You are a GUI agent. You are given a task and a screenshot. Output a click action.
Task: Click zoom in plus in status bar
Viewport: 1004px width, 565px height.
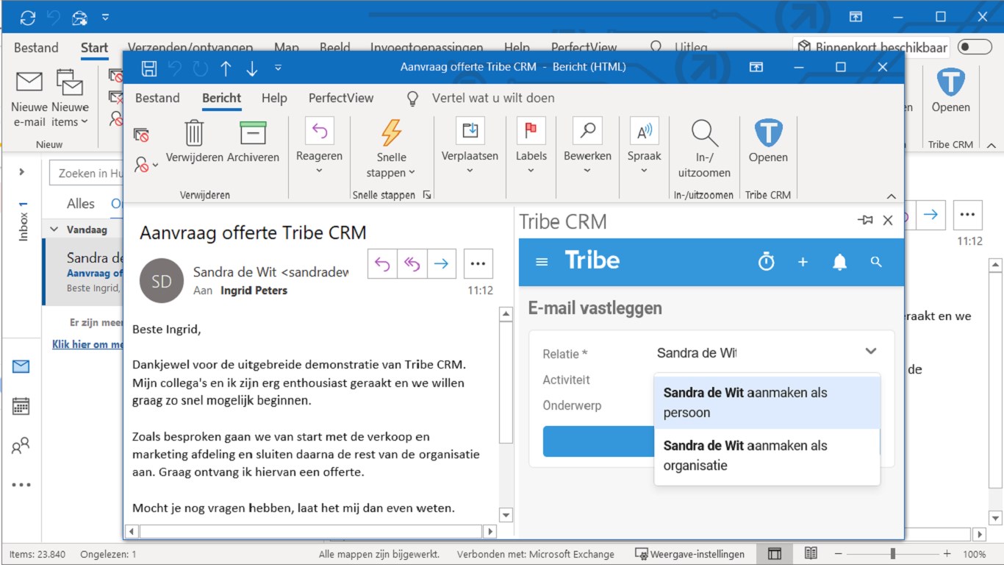[947, 554]
